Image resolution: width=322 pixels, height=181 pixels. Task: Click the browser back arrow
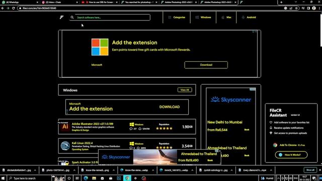[x=3, y=8]
